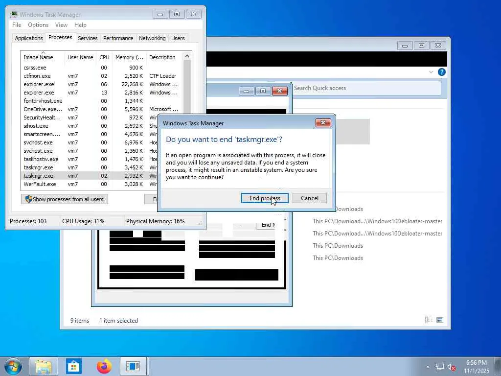Sort processes by CPU column header
The image size is (501, 376).
(104, 57)
